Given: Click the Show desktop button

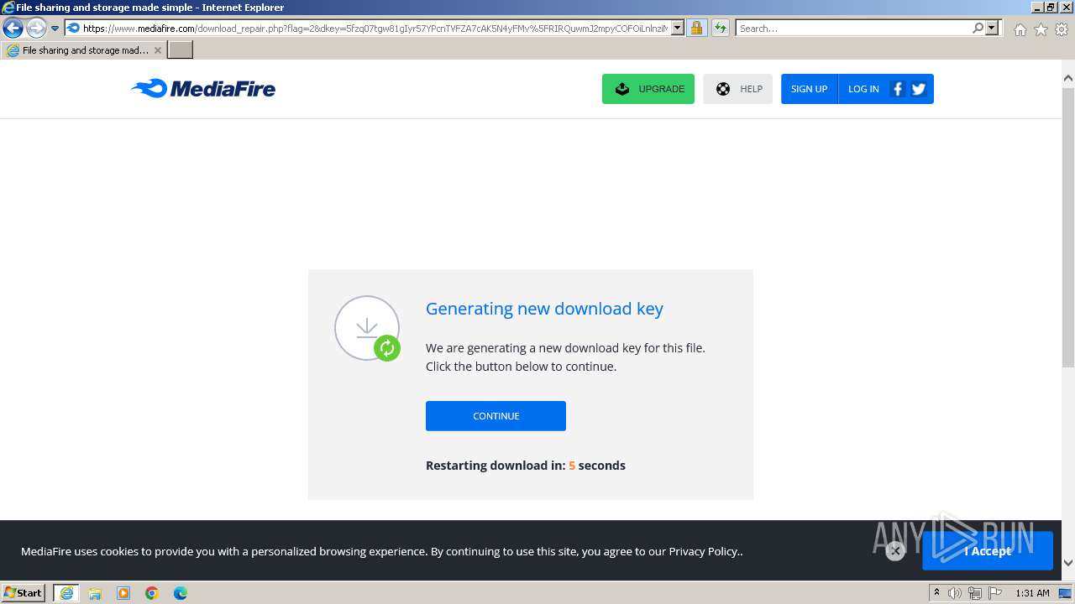Looking at the screenshot, I should (1066, 593).
